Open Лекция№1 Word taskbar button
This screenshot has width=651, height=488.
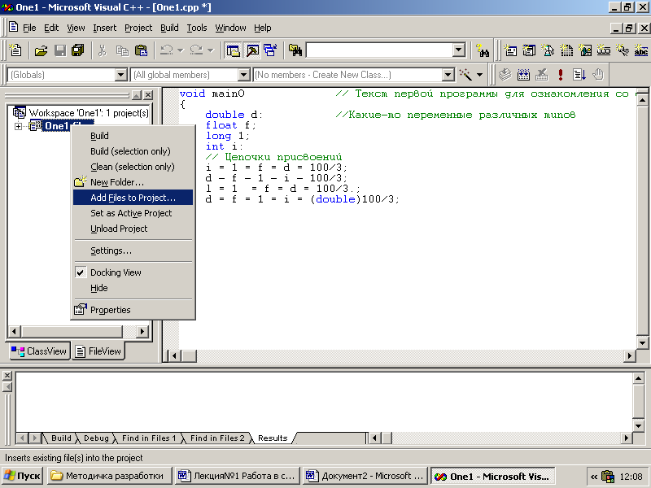tap(237, 476)
